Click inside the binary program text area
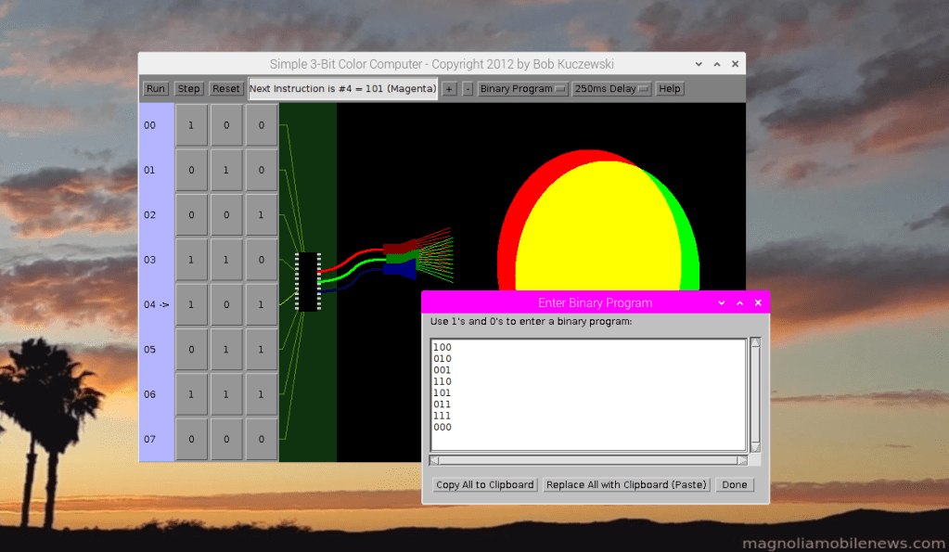The width and height of the screenshot is (949, 552). tap(588, 394)
